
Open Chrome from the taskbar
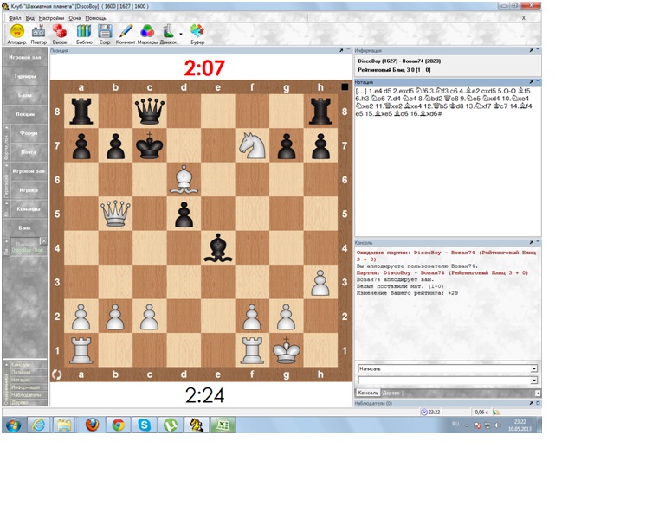[x=118, y=425]
